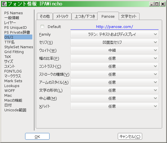Select コメント in the sidebar

coord(10,66)
